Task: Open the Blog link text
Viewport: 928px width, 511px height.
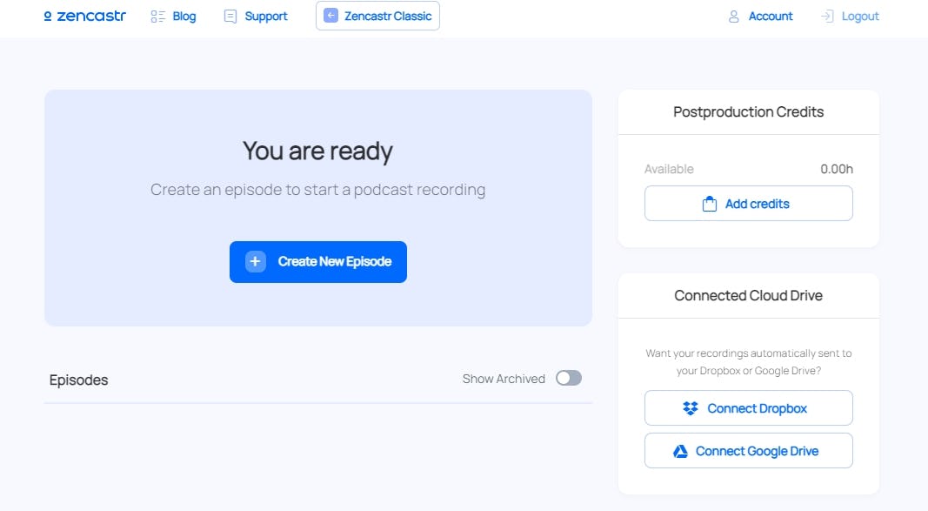Action: coord(184,17)
